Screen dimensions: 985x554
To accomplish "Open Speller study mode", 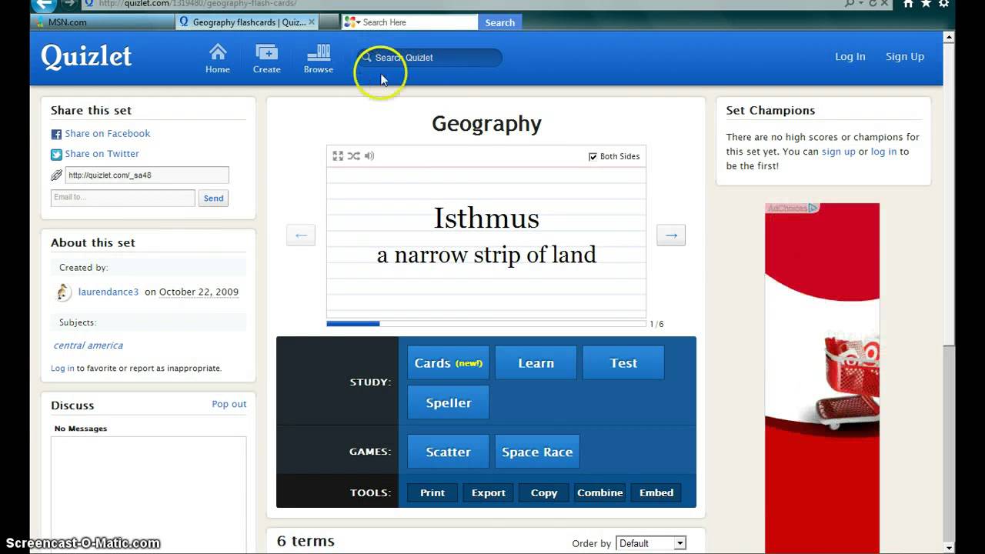I will pos(449,402).
